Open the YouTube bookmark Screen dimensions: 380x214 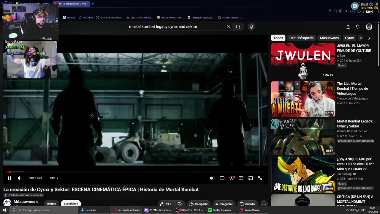pos(86,18)
